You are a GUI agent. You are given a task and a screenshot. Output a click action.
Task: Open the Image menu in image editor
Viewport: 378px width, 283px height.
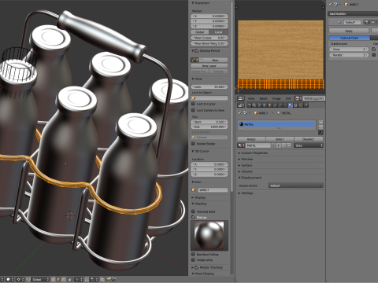click(x=276, y=98)
